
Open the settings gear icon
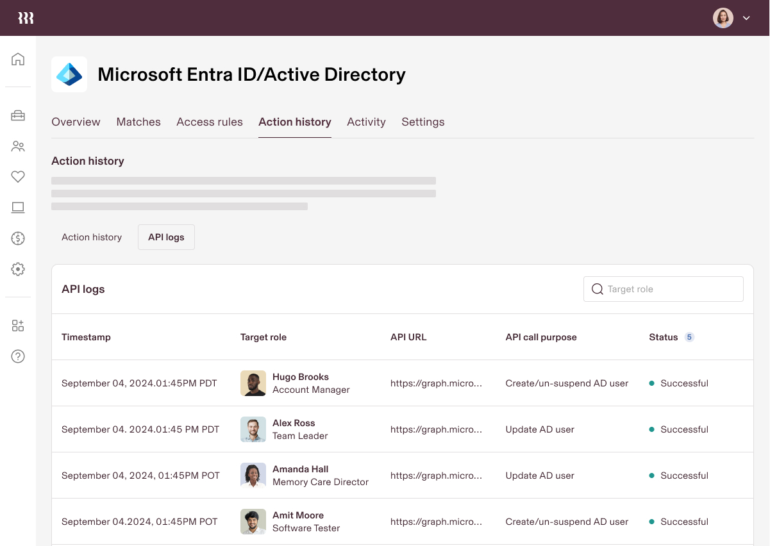(x=18, y=269)
